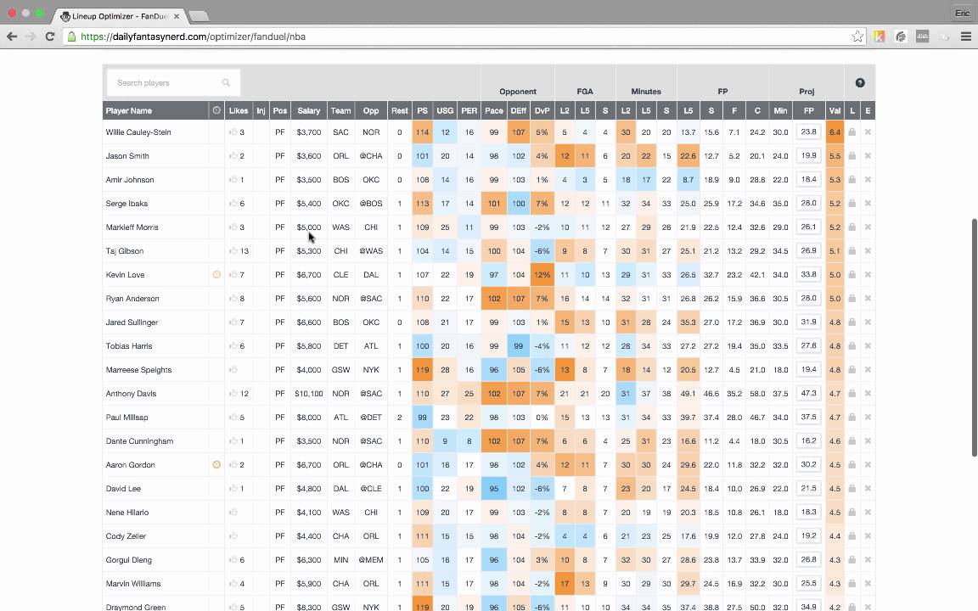
Task: Exclude Anthony Davis from the pool
Action: point(868,394)
